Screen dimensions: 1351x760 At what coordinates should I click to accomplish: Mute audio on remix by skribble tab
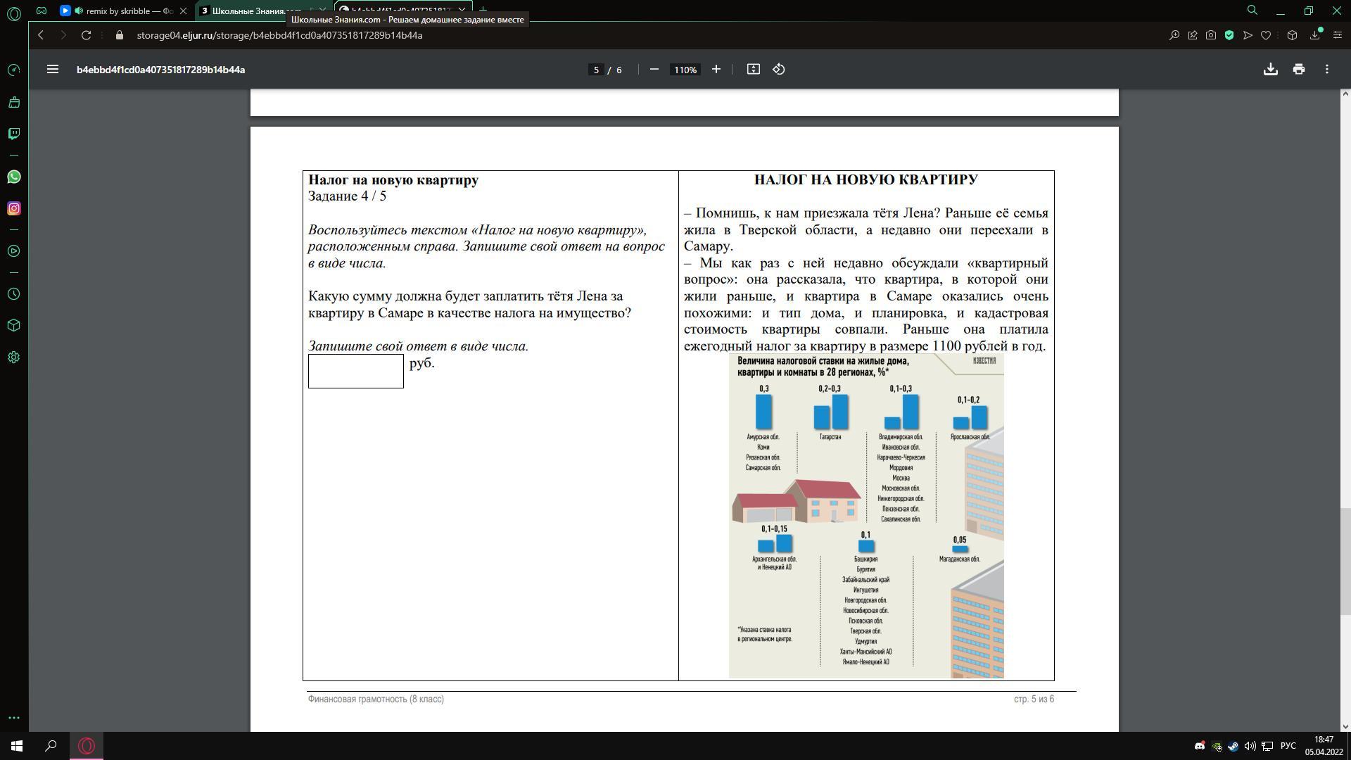(78, 11)
